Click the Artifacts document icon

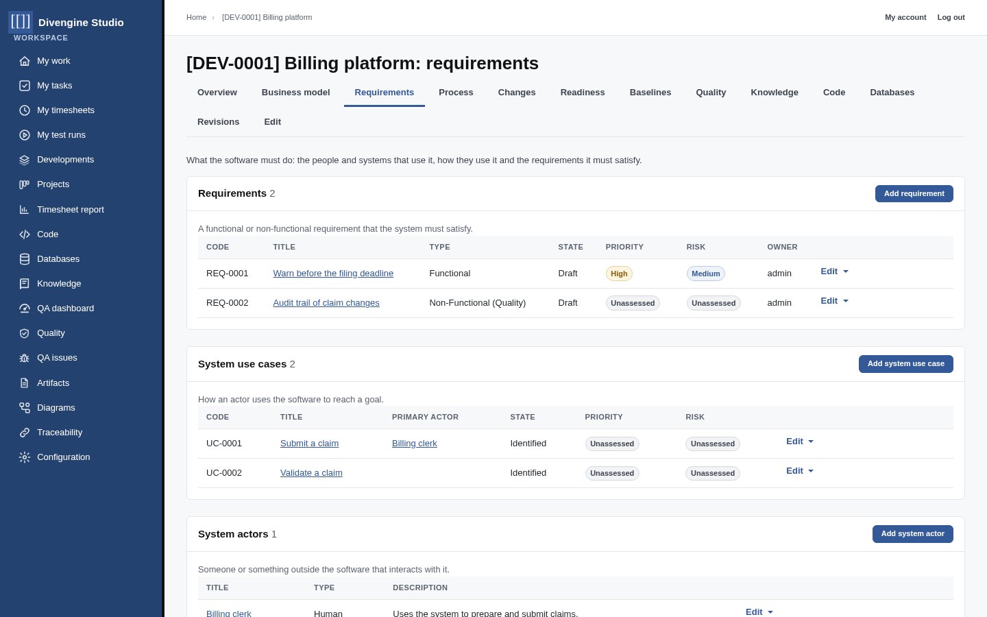(x=25, y=383)
